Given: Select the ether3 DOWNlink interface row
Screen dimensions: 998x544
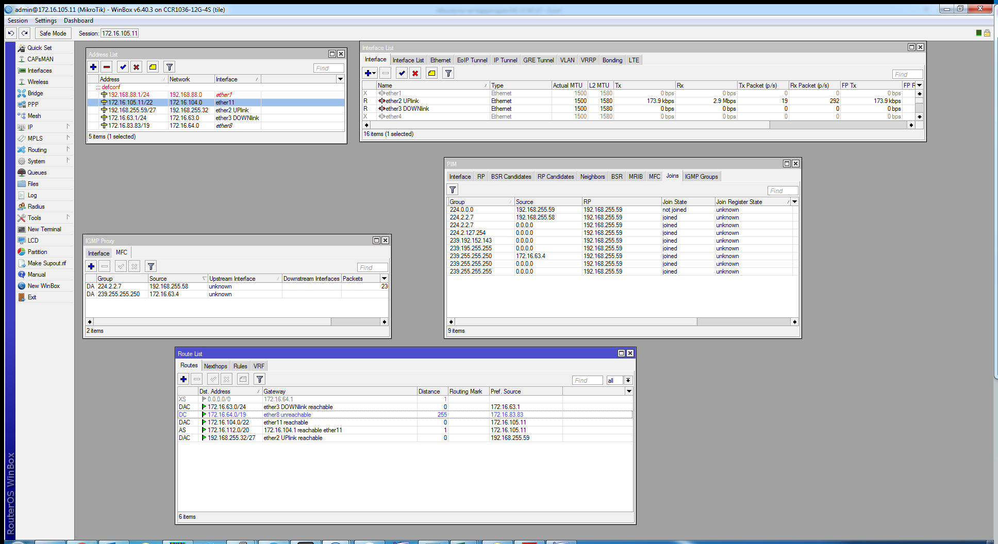Looking at the screenshot, I should [407, 109].
